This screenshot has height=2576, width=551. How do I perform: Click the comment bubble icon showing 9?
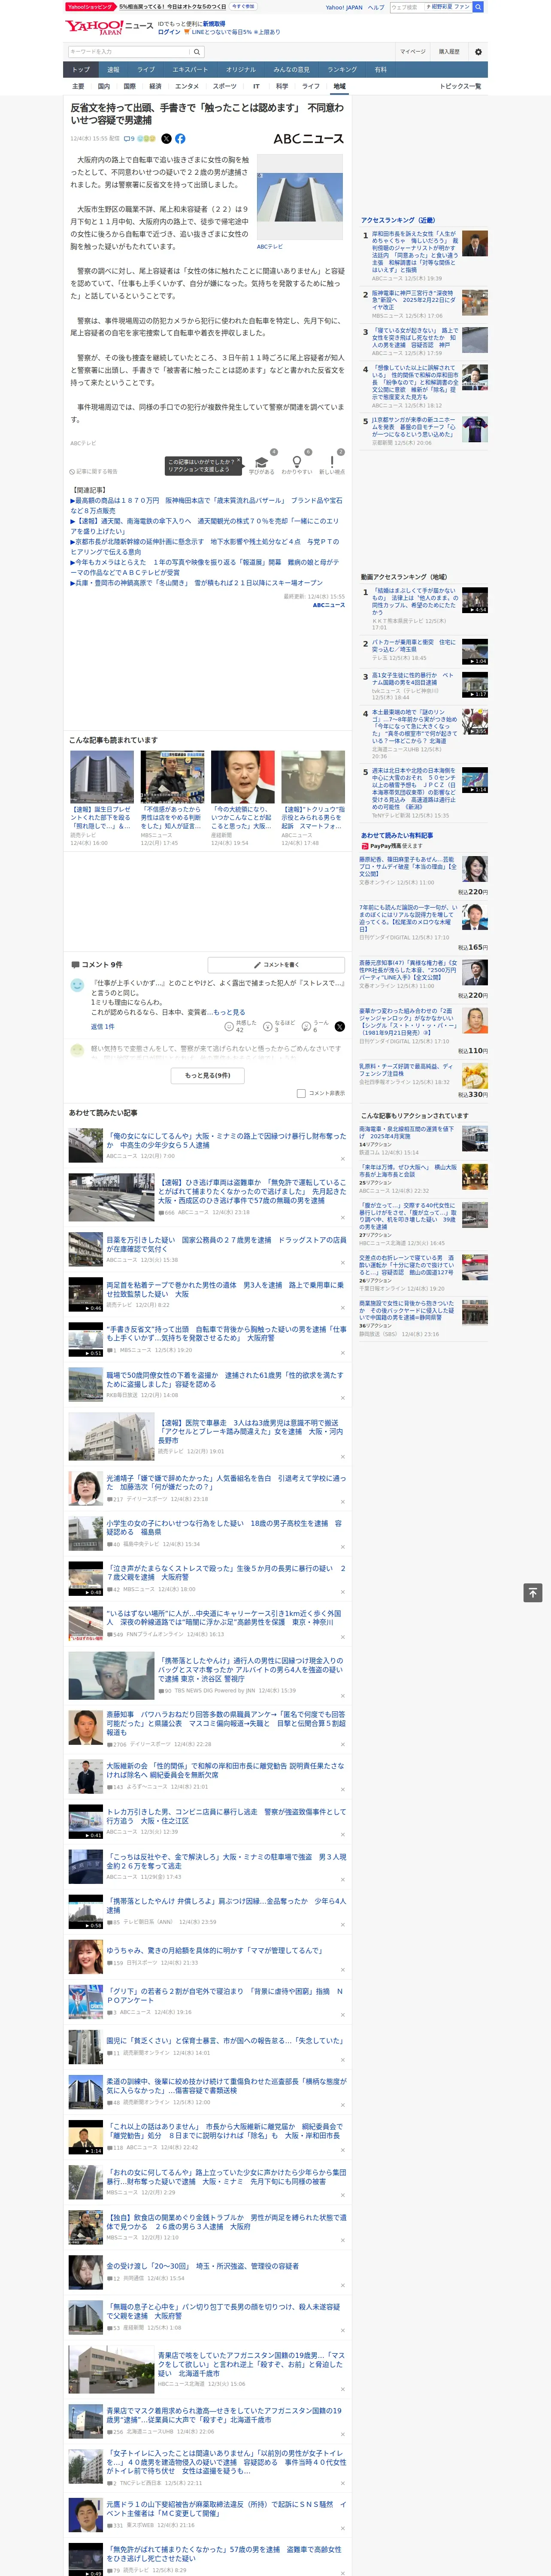(129, 139)
